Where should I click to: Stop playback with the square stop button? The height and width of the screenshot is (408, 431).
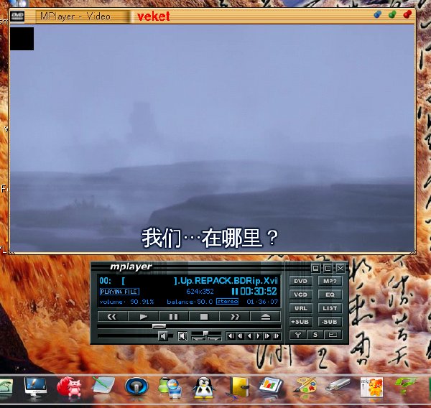tap(204, 317)
